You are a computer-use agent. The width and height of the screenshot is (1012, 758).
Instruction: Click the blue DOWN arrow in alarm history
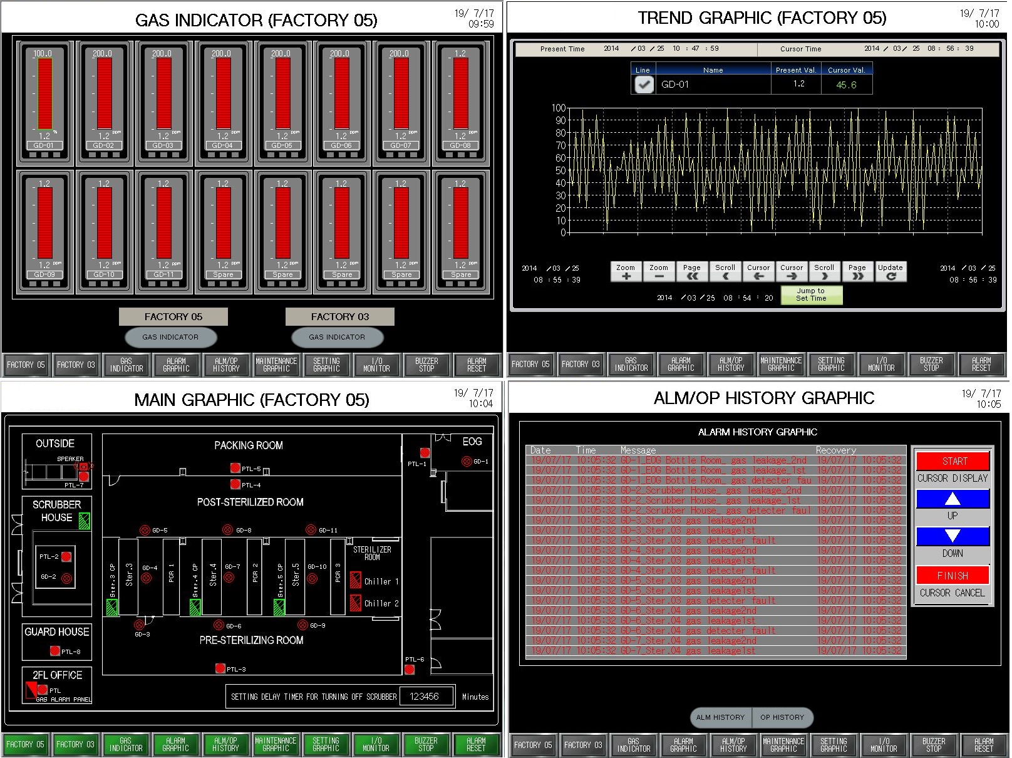952,536
